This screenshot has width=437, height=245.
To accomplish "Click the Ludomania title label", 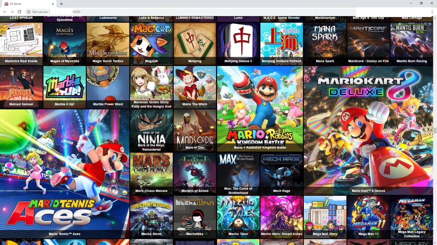I will click(108, 18).
